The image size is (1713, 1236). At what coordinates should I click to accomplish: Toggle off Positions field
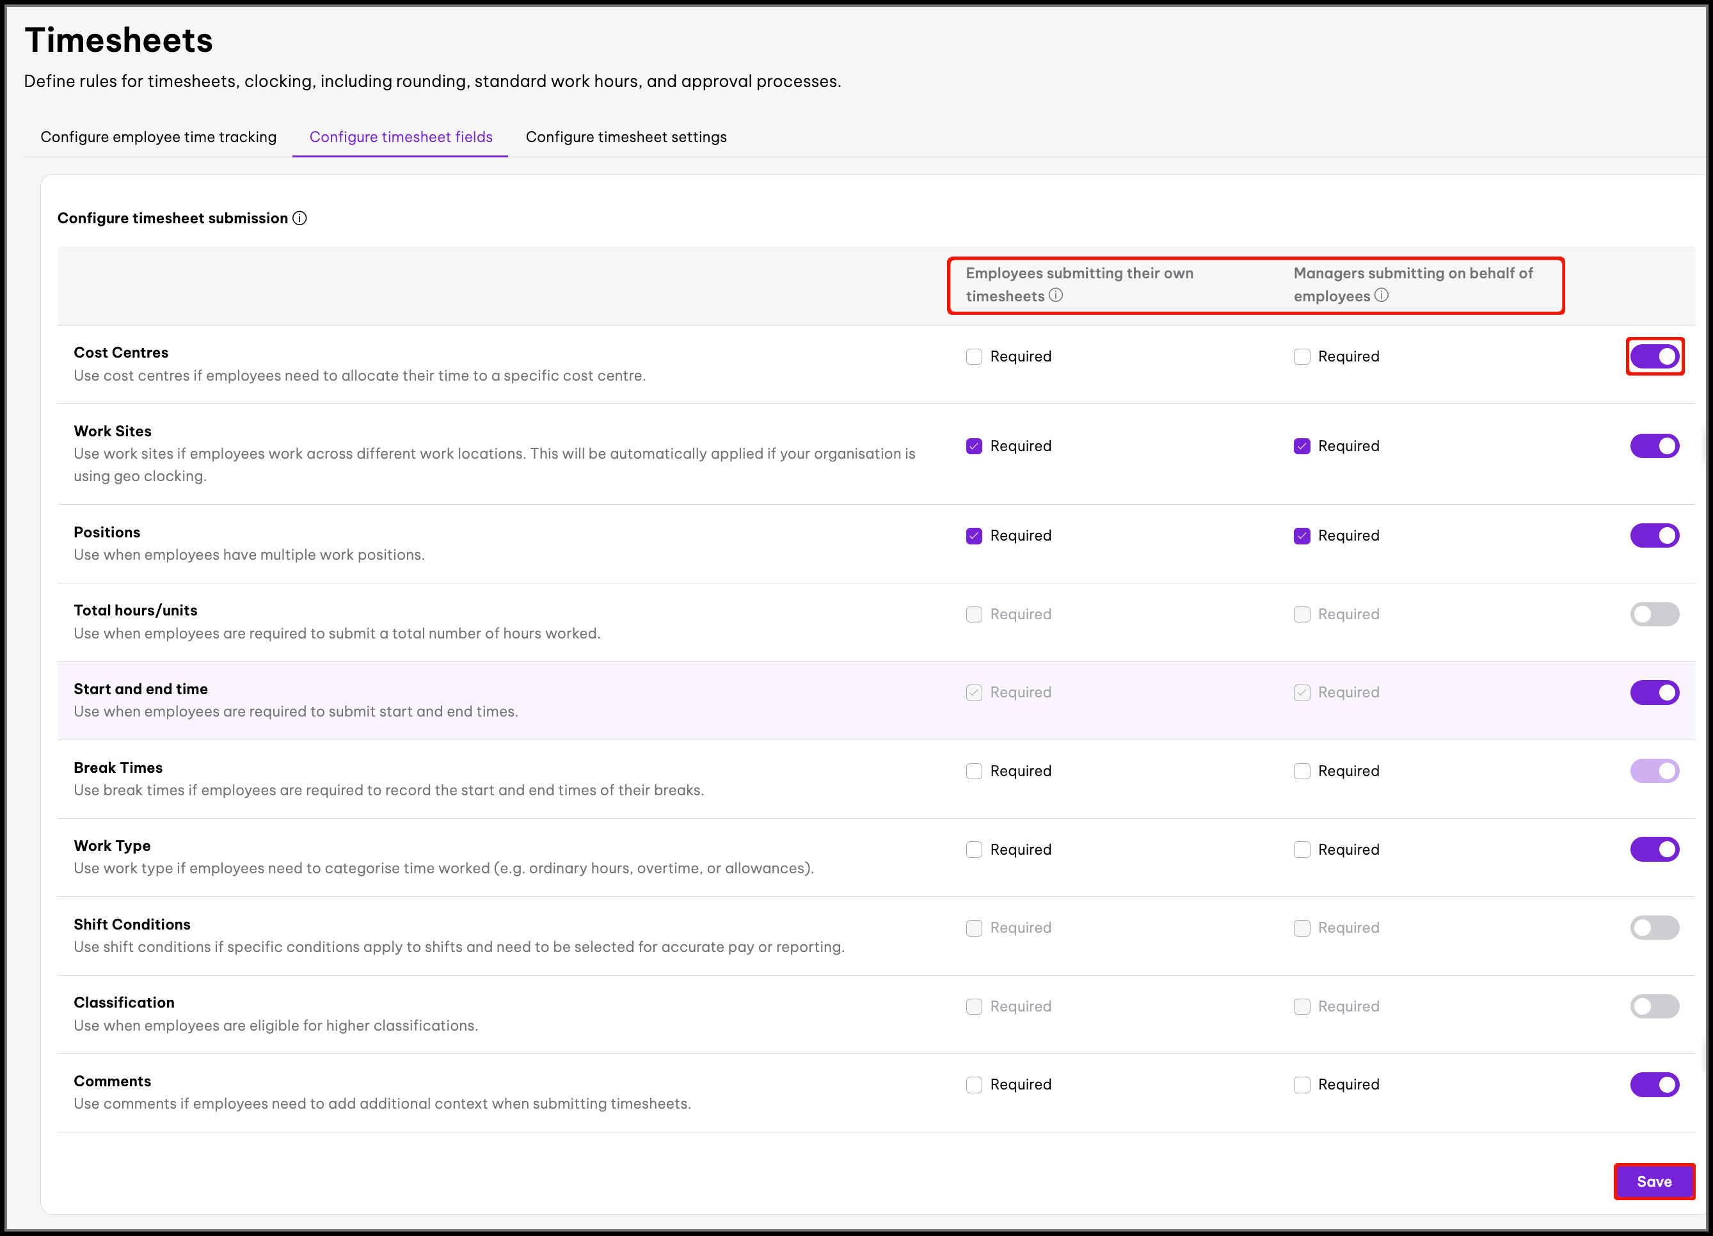1655,535
